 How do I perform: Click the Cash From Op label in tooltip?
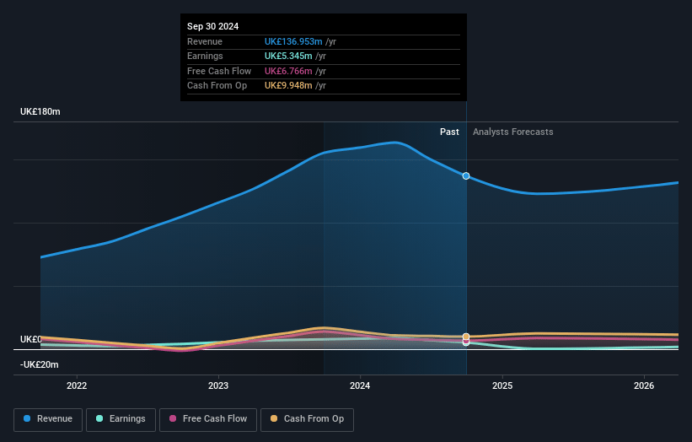(x=217, y=86)
